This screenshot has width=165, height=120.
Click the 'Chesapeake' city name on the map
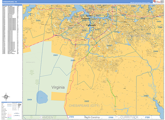[x=91, y=25]
